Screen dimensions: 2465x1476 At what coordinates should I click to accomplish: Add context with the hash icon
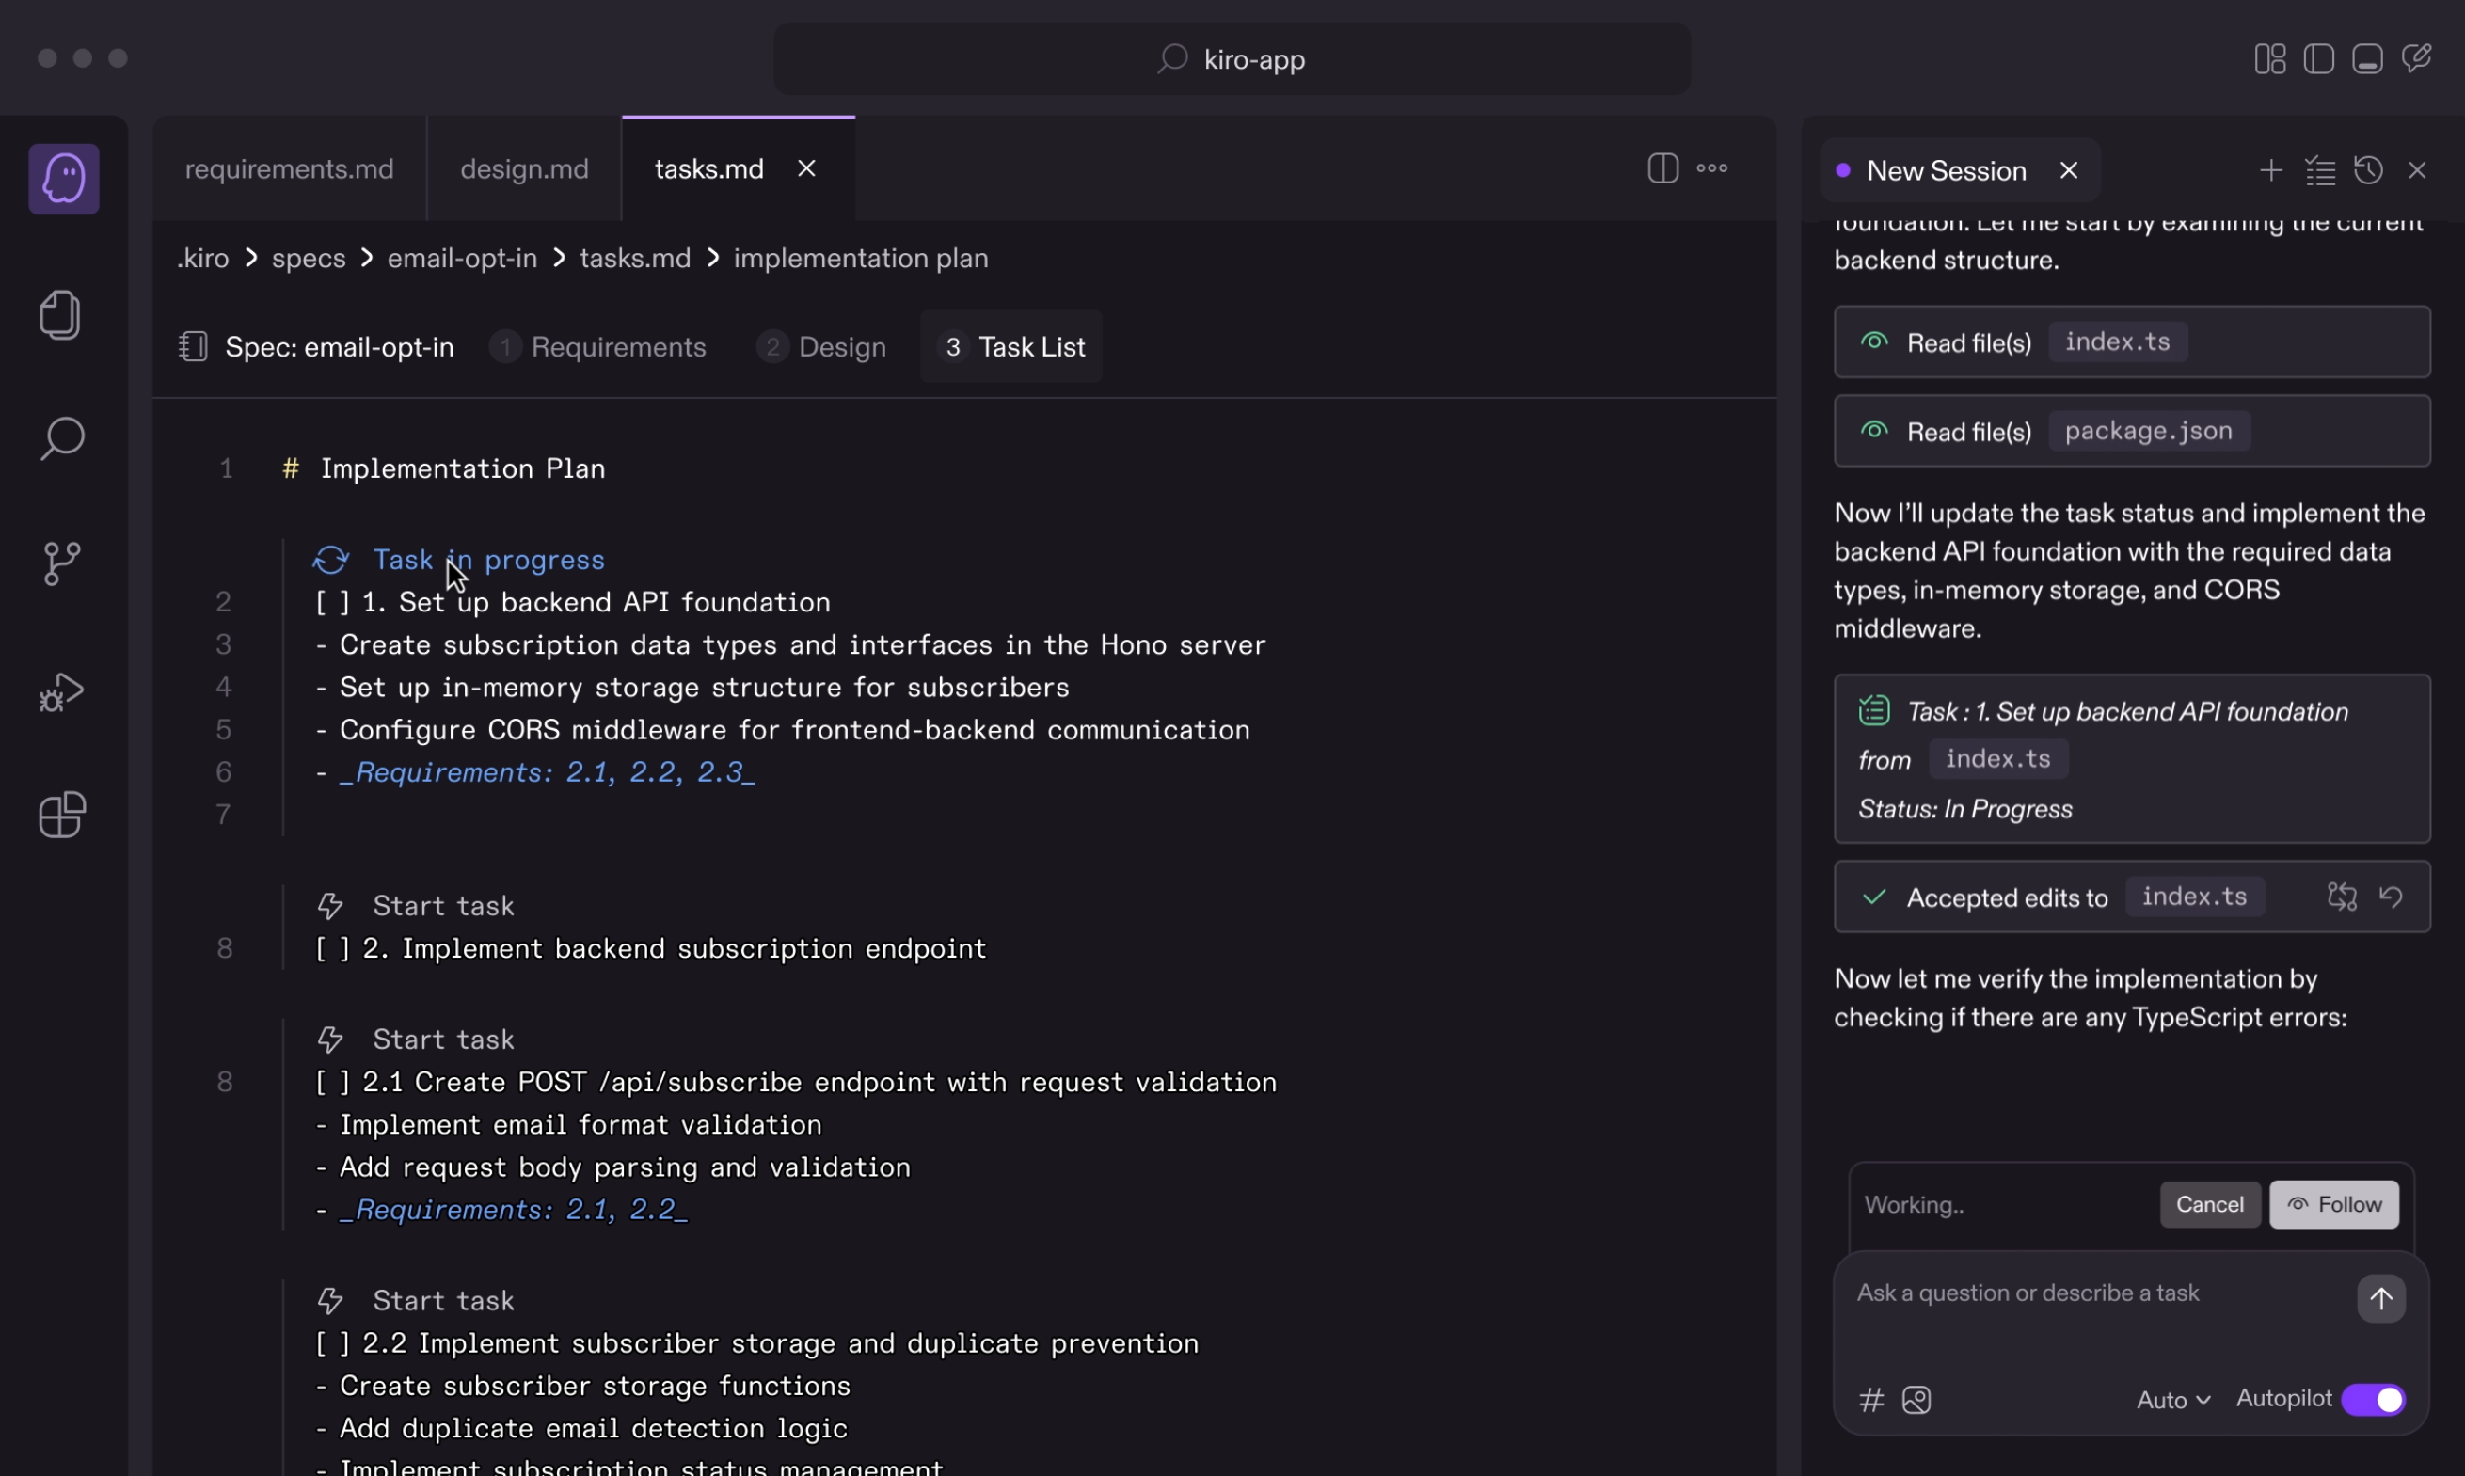click(x=1872, y=1401)
